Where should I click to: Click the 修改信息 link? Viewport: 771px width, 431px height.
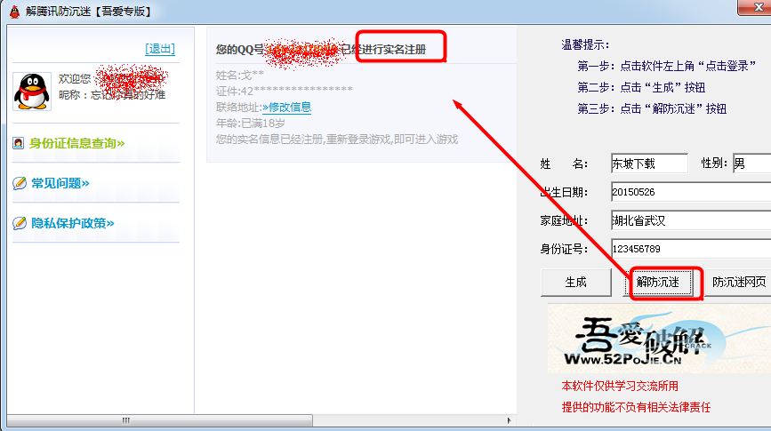coord(286,108)
